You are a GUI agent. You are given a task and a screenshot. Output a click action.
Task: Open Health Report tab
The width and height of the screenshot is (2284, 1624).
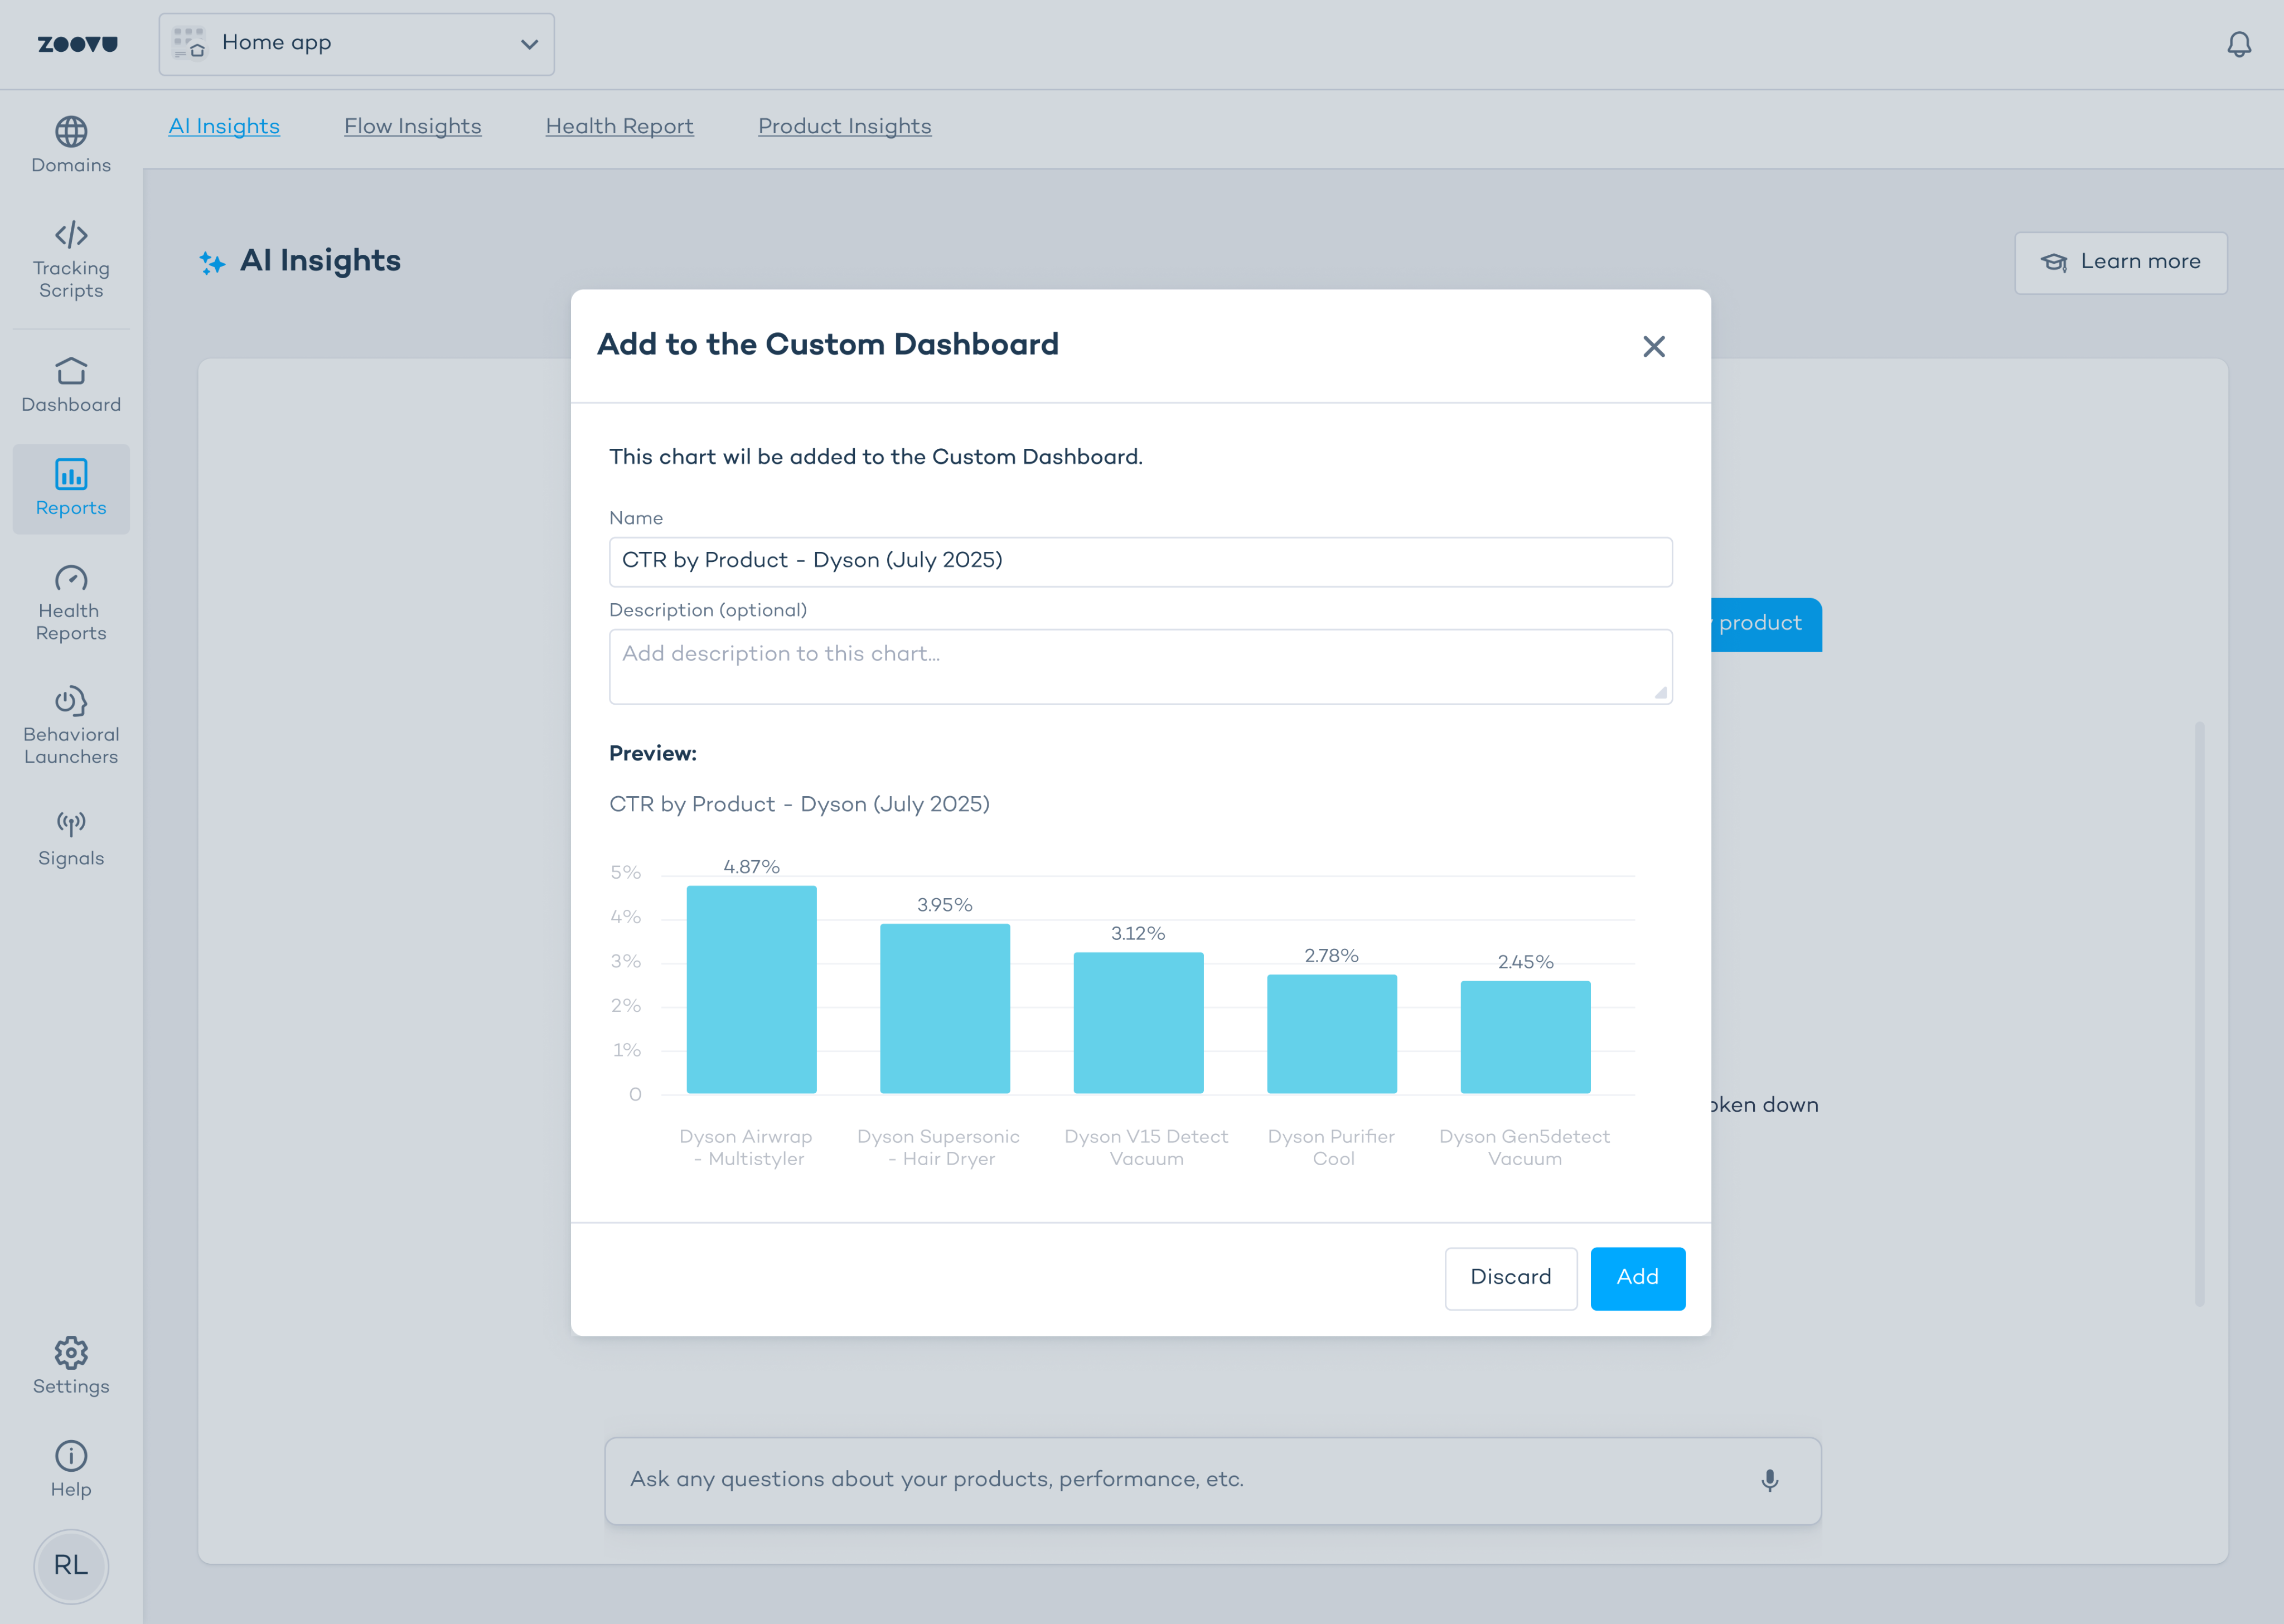(619, 126)
